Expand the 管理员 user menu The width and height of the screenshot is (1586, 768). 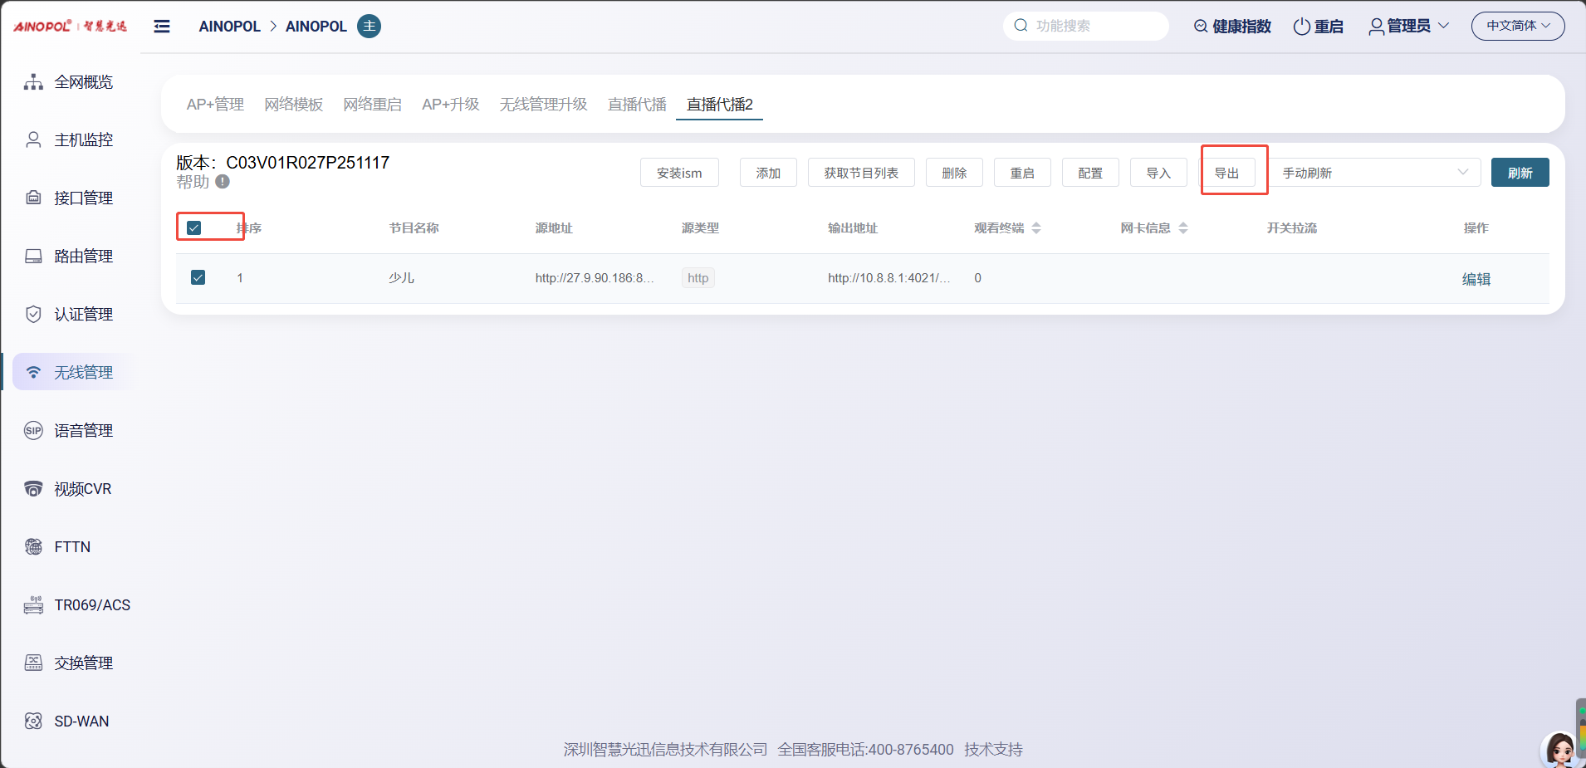coord(1408,27)
